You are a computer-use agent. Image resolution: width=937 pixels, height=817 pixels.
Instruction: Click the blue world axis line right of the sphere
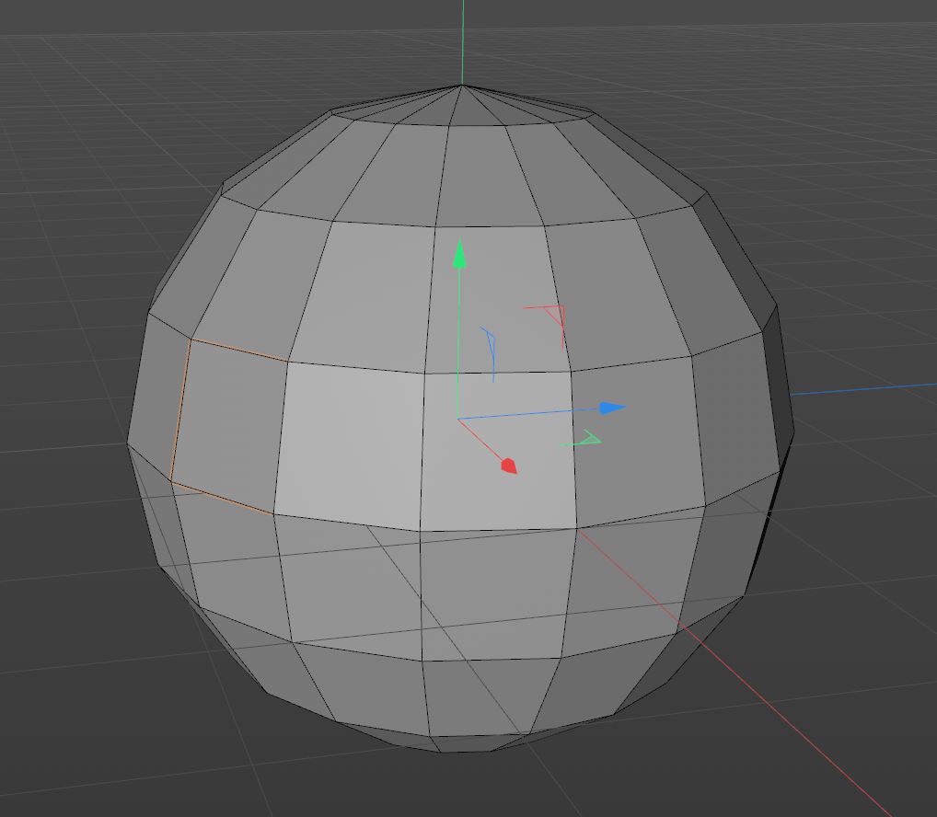865,389
